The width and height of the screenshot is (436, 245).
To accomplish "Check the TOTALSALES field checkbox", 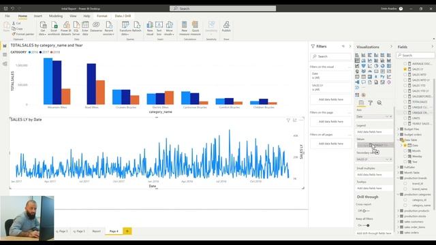I will 405,101.
